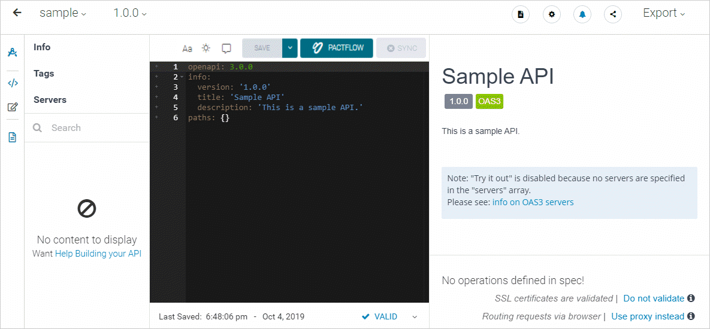Screen dimensions: 710x329
Task: Open the Save options dropdown arrow
Action: [x=290, y=48]
